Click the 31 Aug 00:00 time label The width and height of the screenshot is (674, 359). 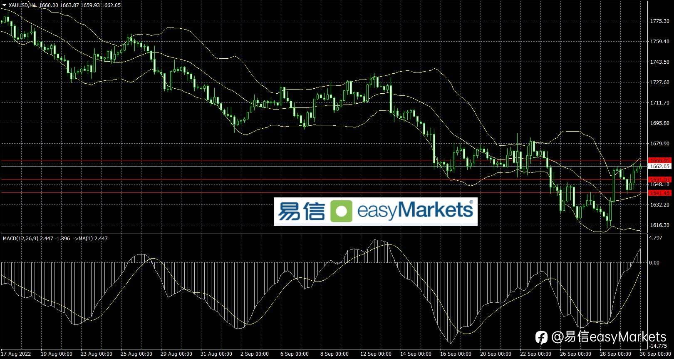click(x=216, y=354)
